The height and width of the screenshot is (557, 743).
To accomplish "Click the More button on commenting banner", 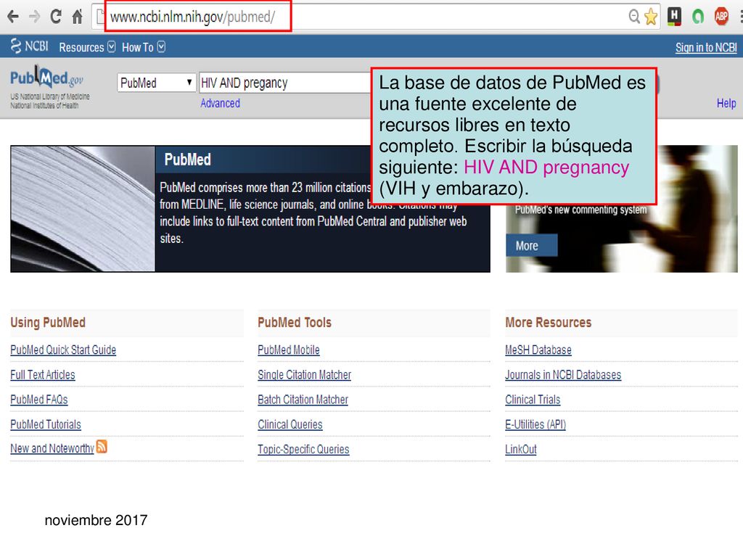I will 531,245.
